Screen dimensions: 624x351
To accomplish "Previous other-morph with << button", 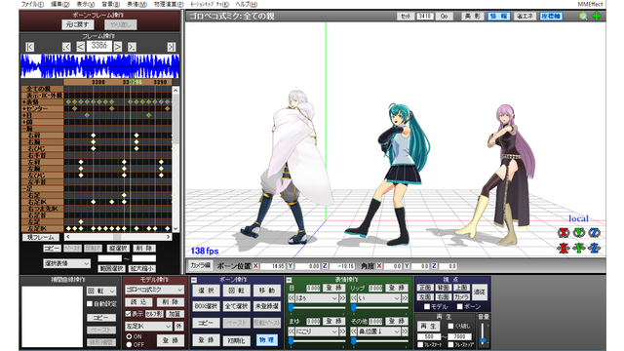I will point(354,331).
